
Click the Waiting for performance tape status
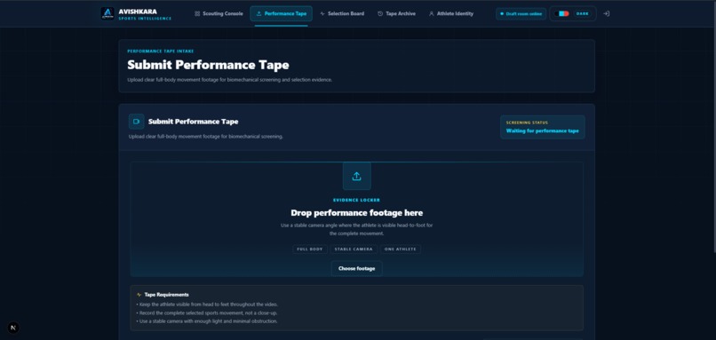pos(542,131)
